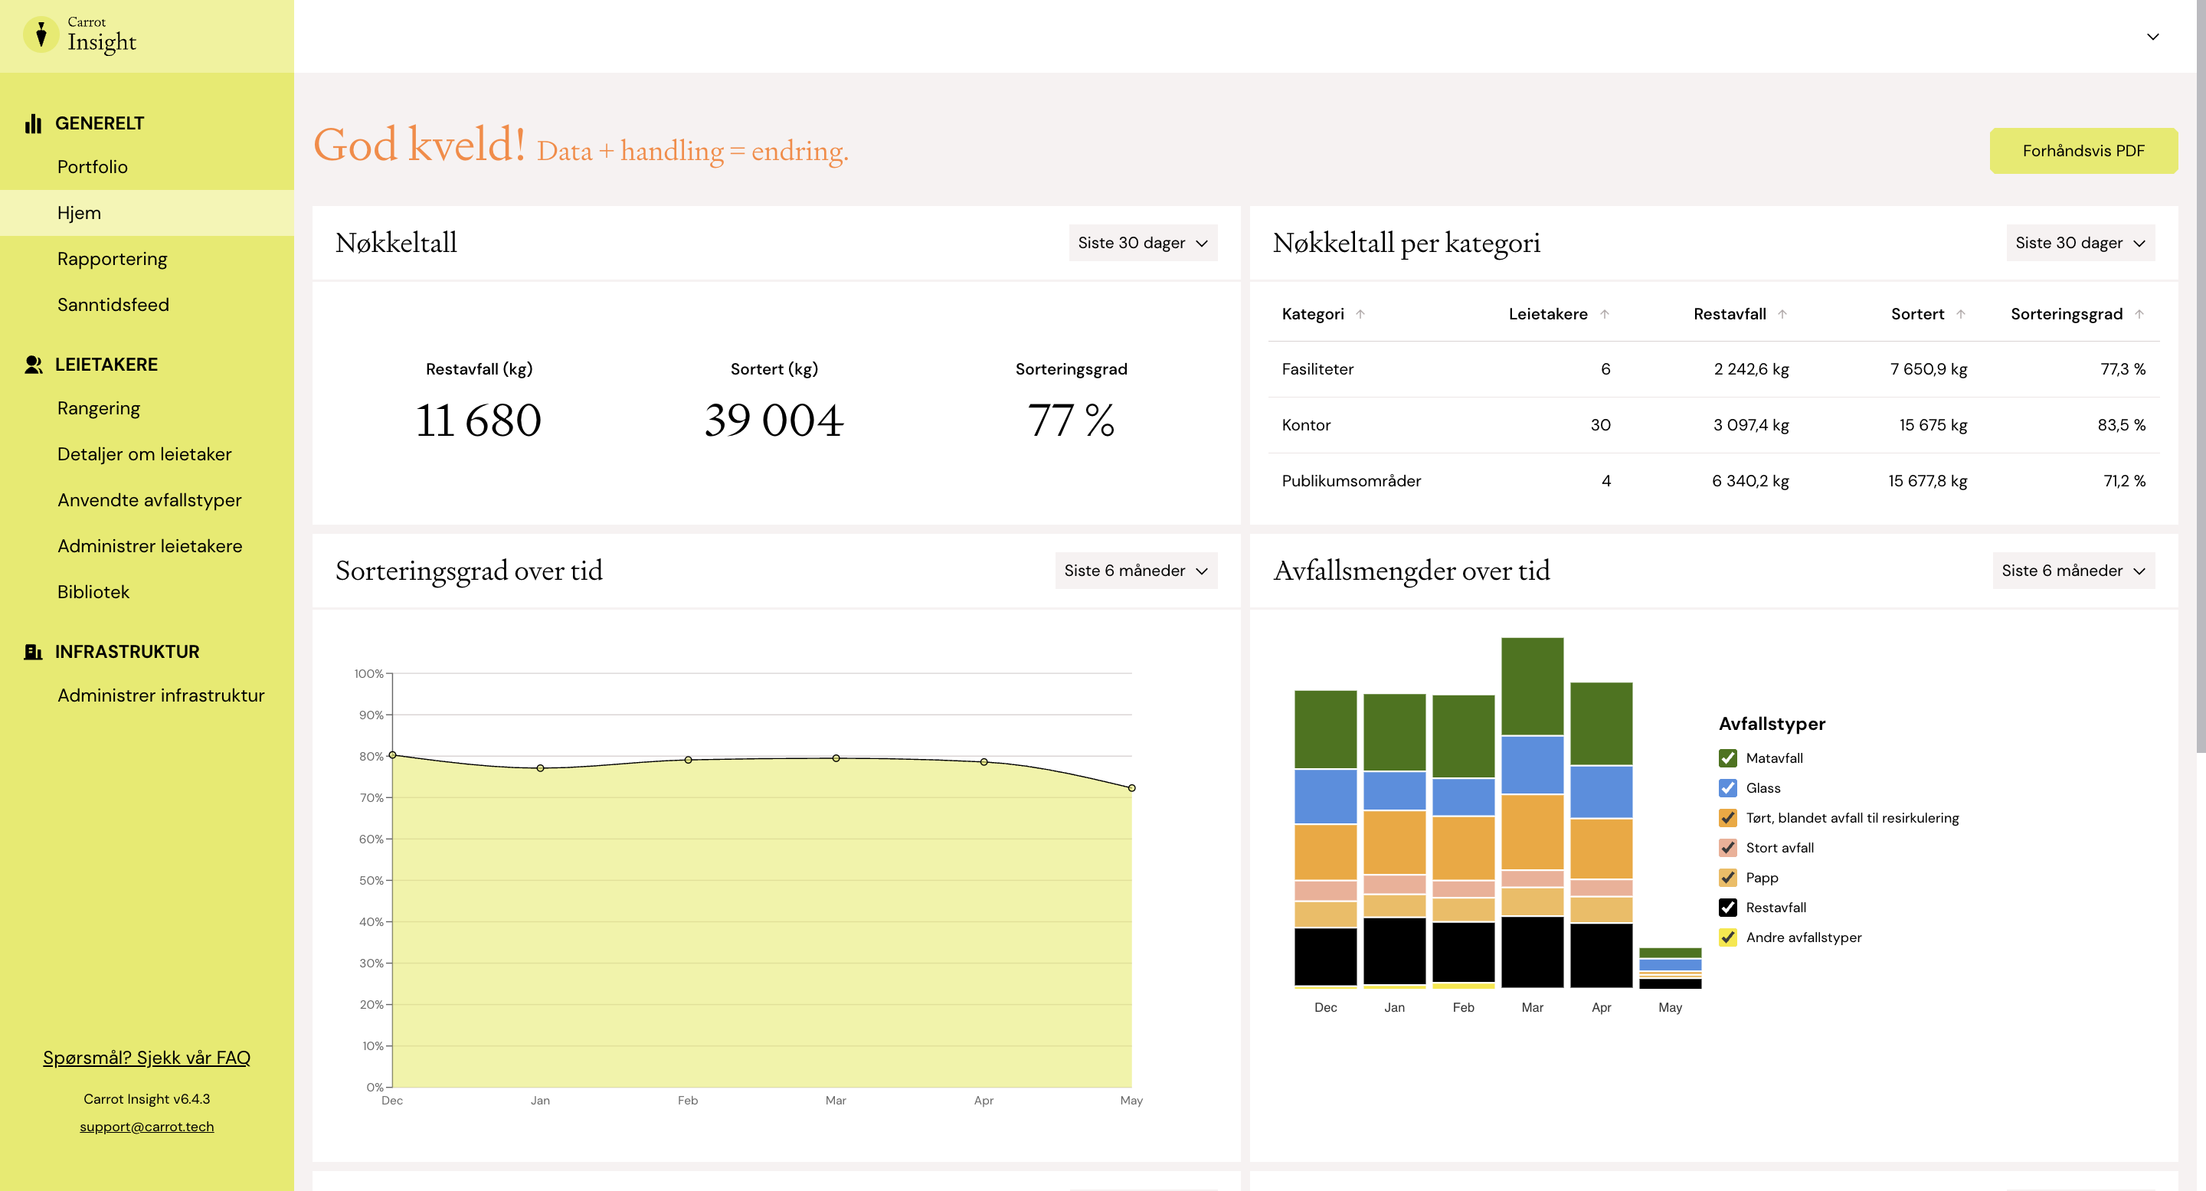Screen dimensions: 2206x1191
Task: Open the Rapportering menu item
Action: click(112, 259)
